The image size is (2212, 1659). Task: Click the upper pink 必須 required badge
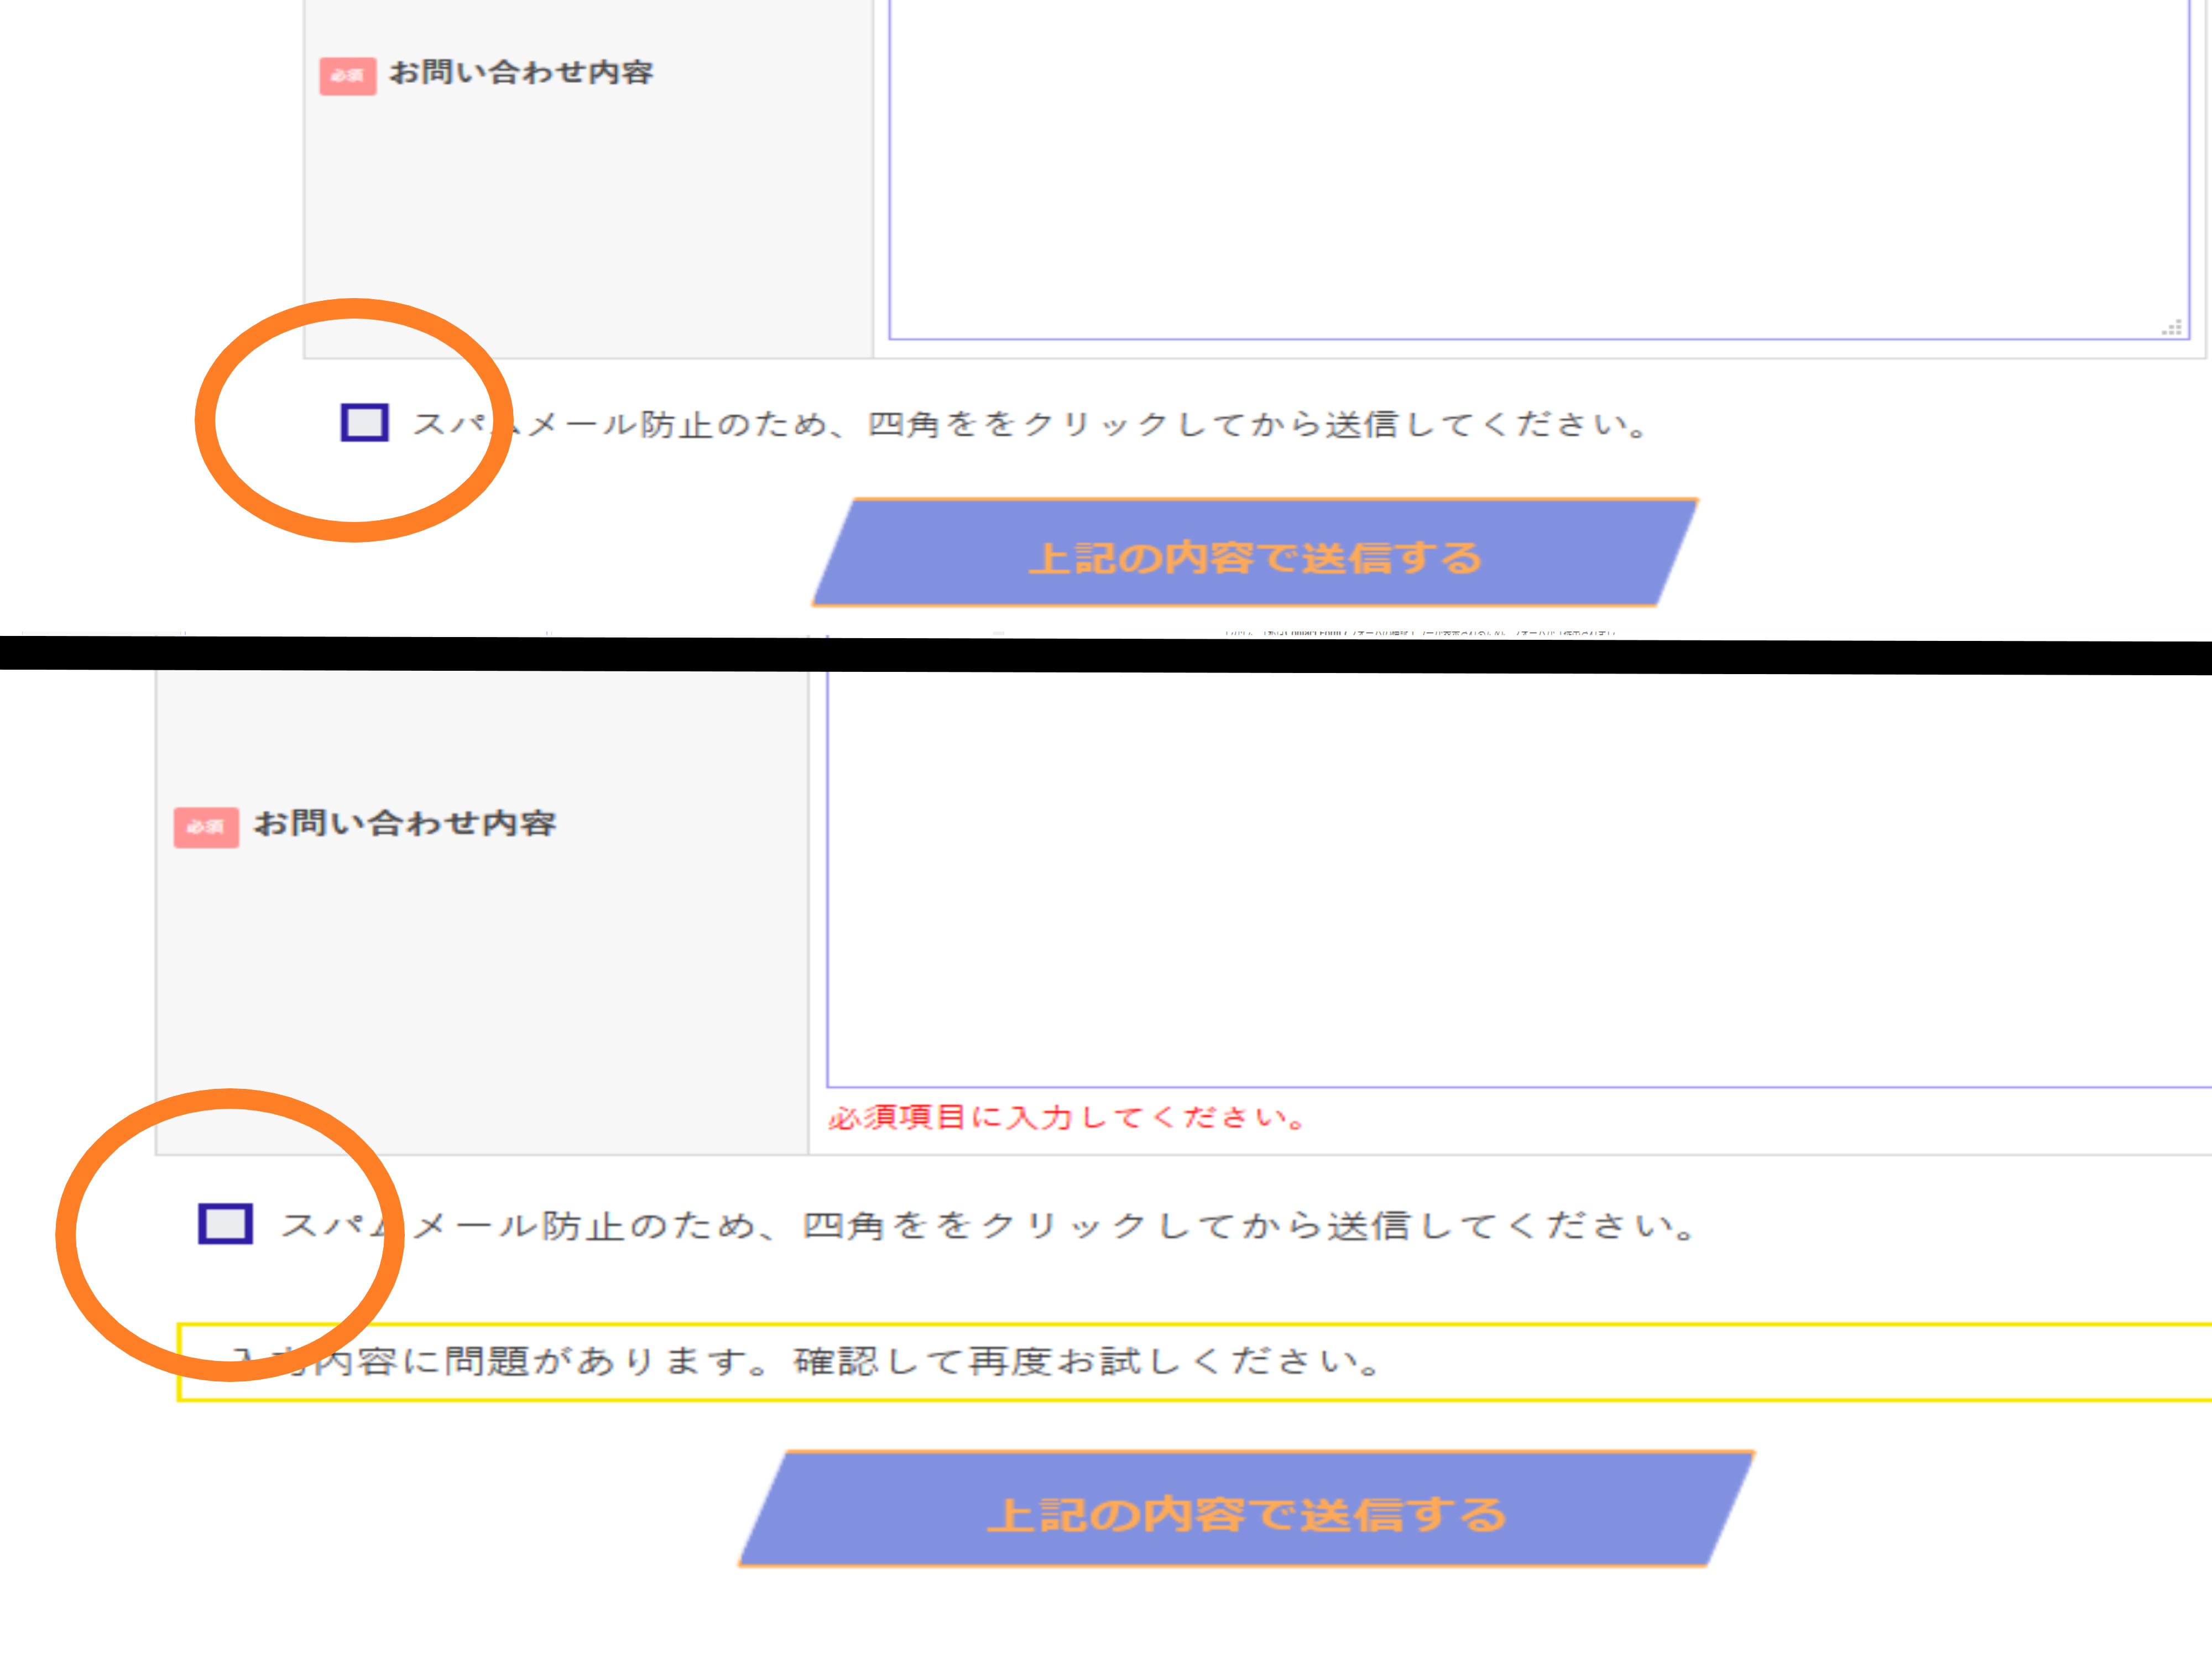pyautogui.click(x=347, y=76)
